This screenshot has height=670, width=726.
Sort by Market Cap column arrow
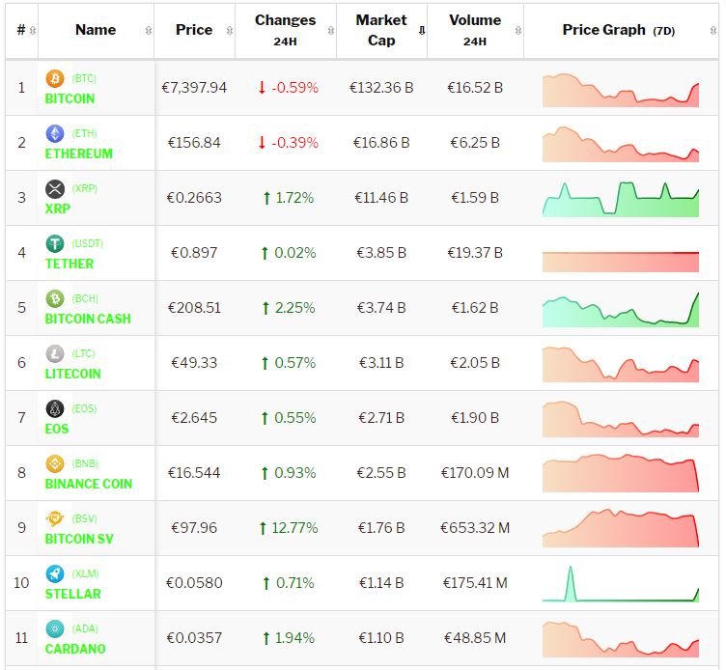point(421,31)
